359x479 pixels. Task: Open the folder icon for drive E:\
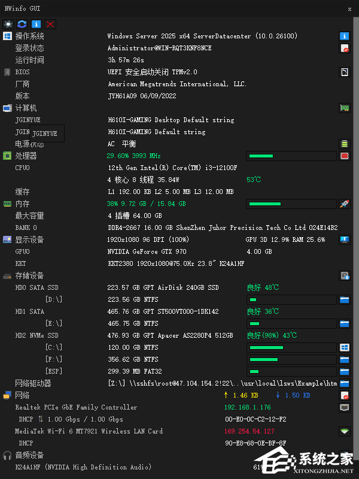tap(345, 323)
